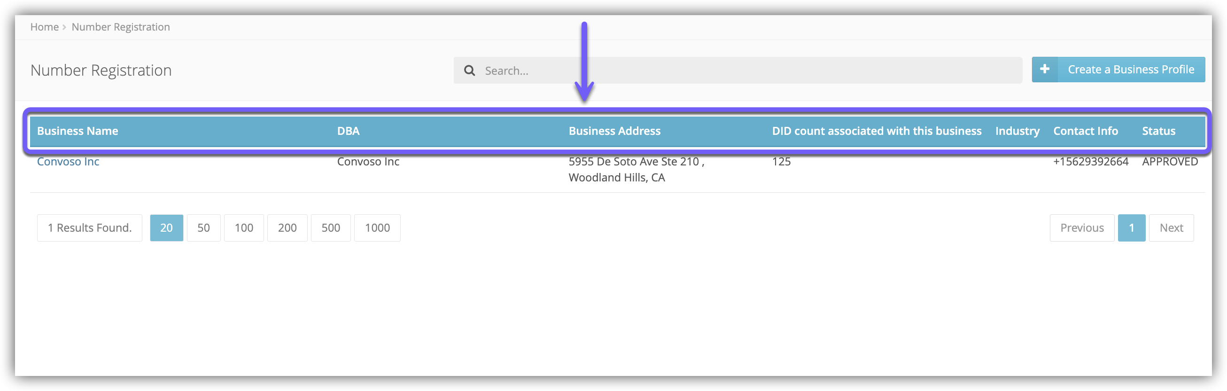Show 500 results per page
This screenshot has width=1227, height=391.
point(331,227)
